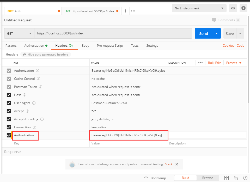
Task: Open keyboard shortcuts icon in status bar
Action: [236, 178]
